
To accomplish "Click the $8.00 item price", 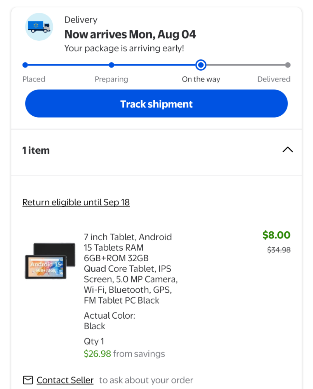I will coord(276,235).
